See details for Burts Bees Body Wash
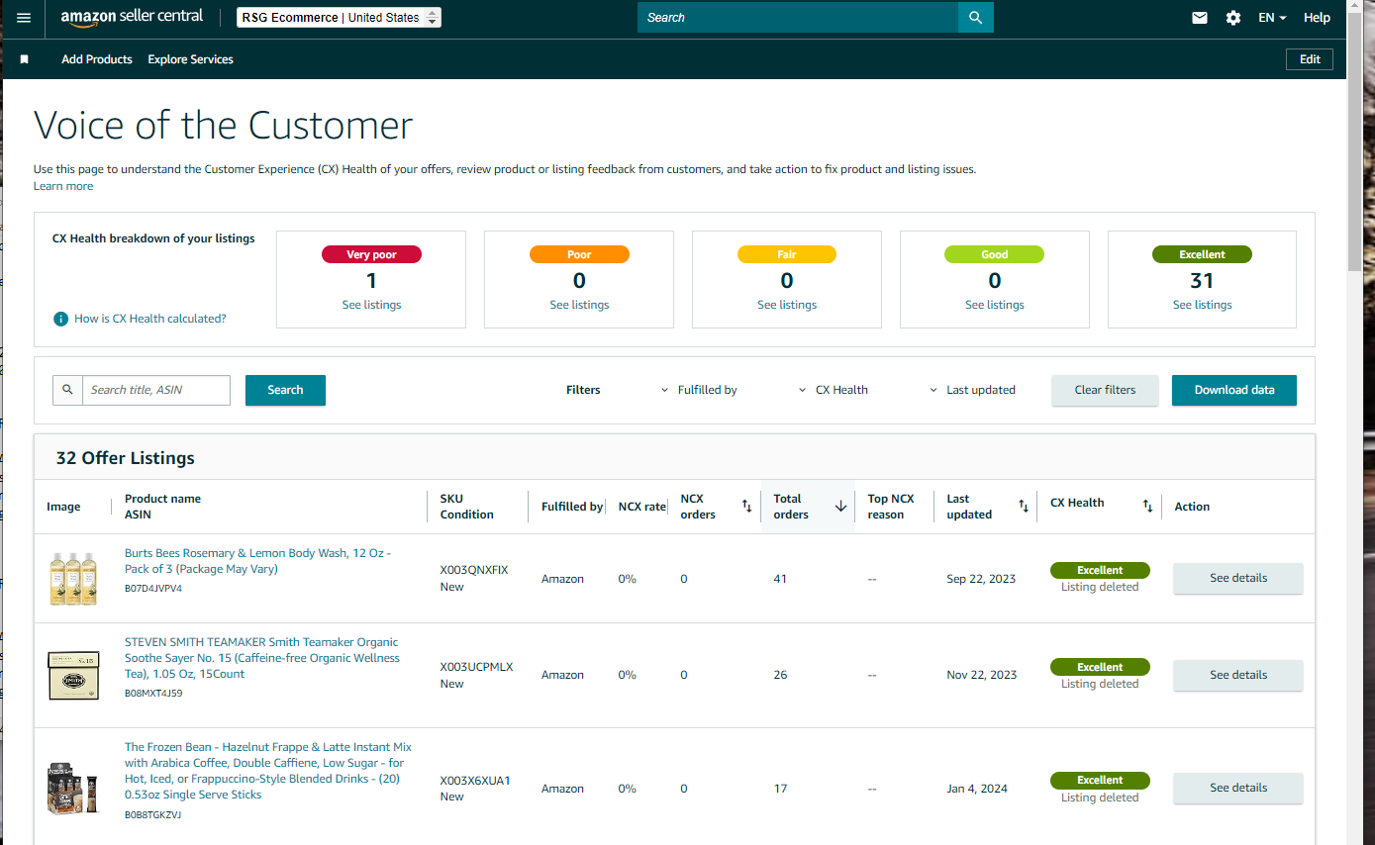This screenshot has height=845, width=1375. point(1238,578)
